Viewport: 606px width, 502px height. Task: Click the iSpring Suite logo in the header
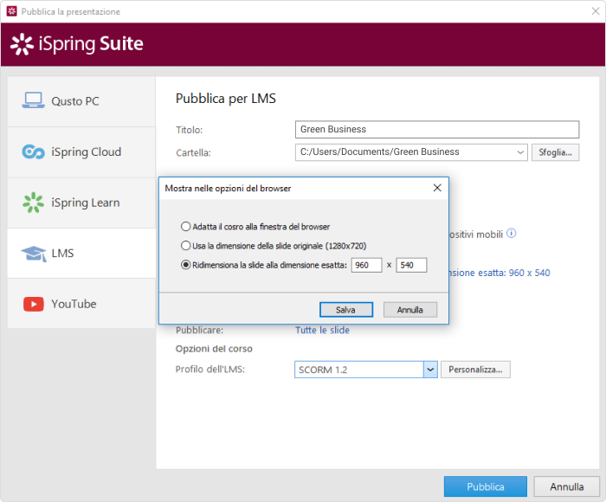[x=76, y=43]
